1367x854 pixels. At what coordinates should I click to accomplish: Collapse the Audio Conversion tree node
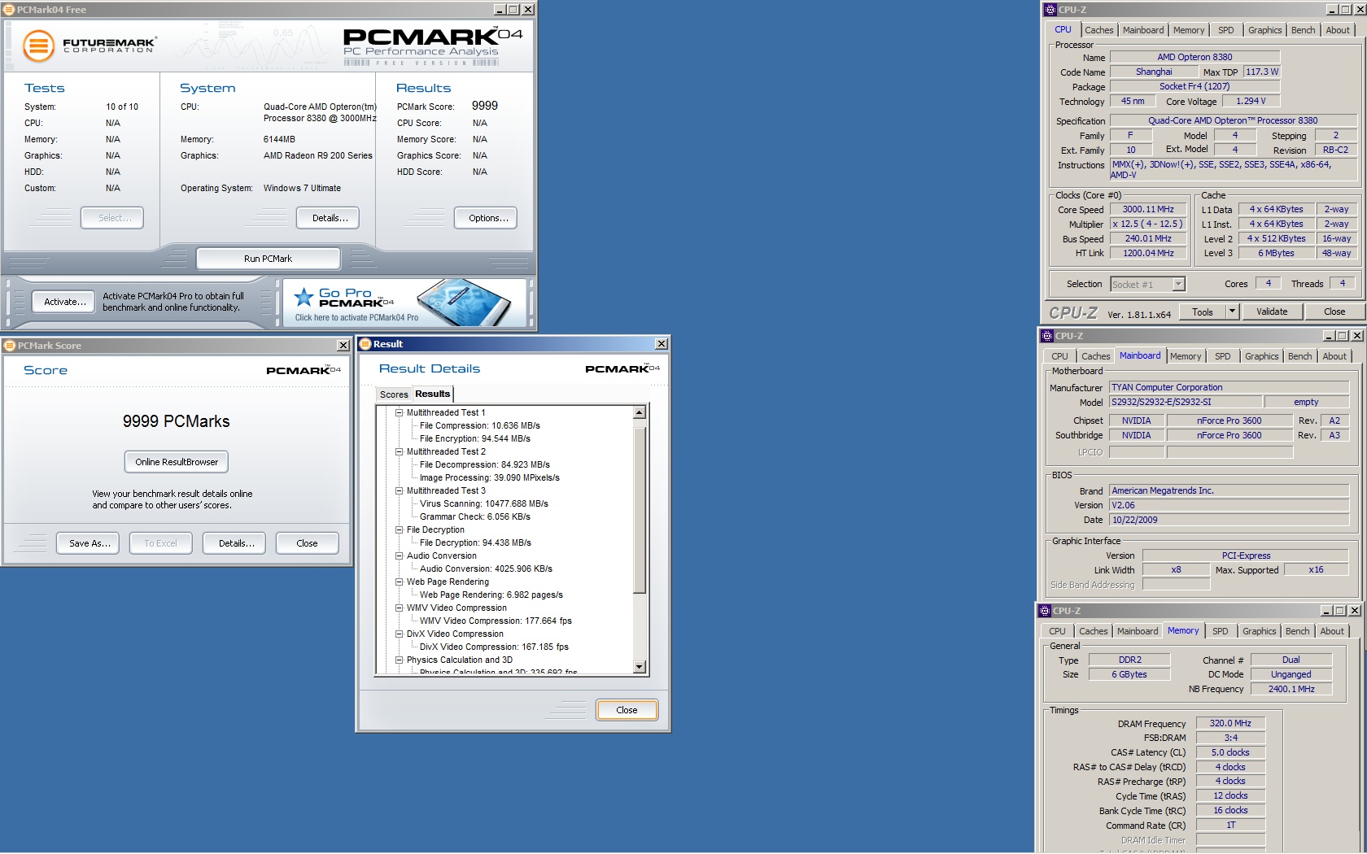[400, 556]
